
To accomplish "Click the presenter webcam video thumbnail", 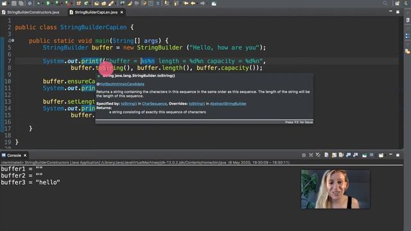I will point(335,189).
